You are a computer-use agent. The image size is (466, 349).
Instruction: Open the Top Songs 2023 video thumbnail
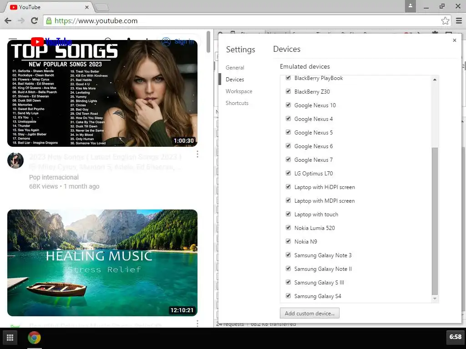(102, 93)
